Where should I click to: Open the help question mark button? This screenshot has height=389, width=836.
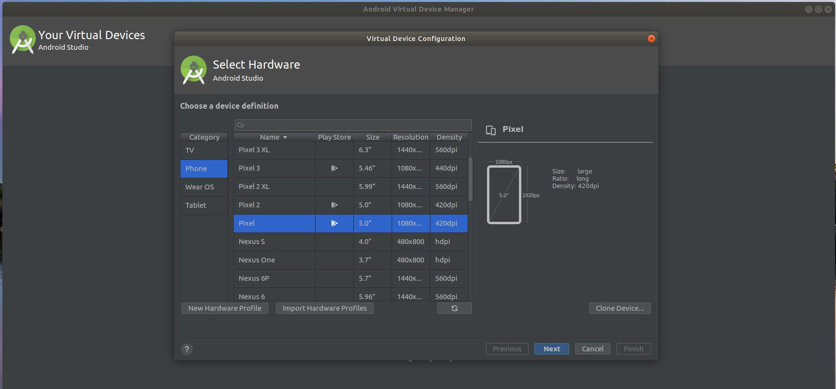tap(187, 349)
